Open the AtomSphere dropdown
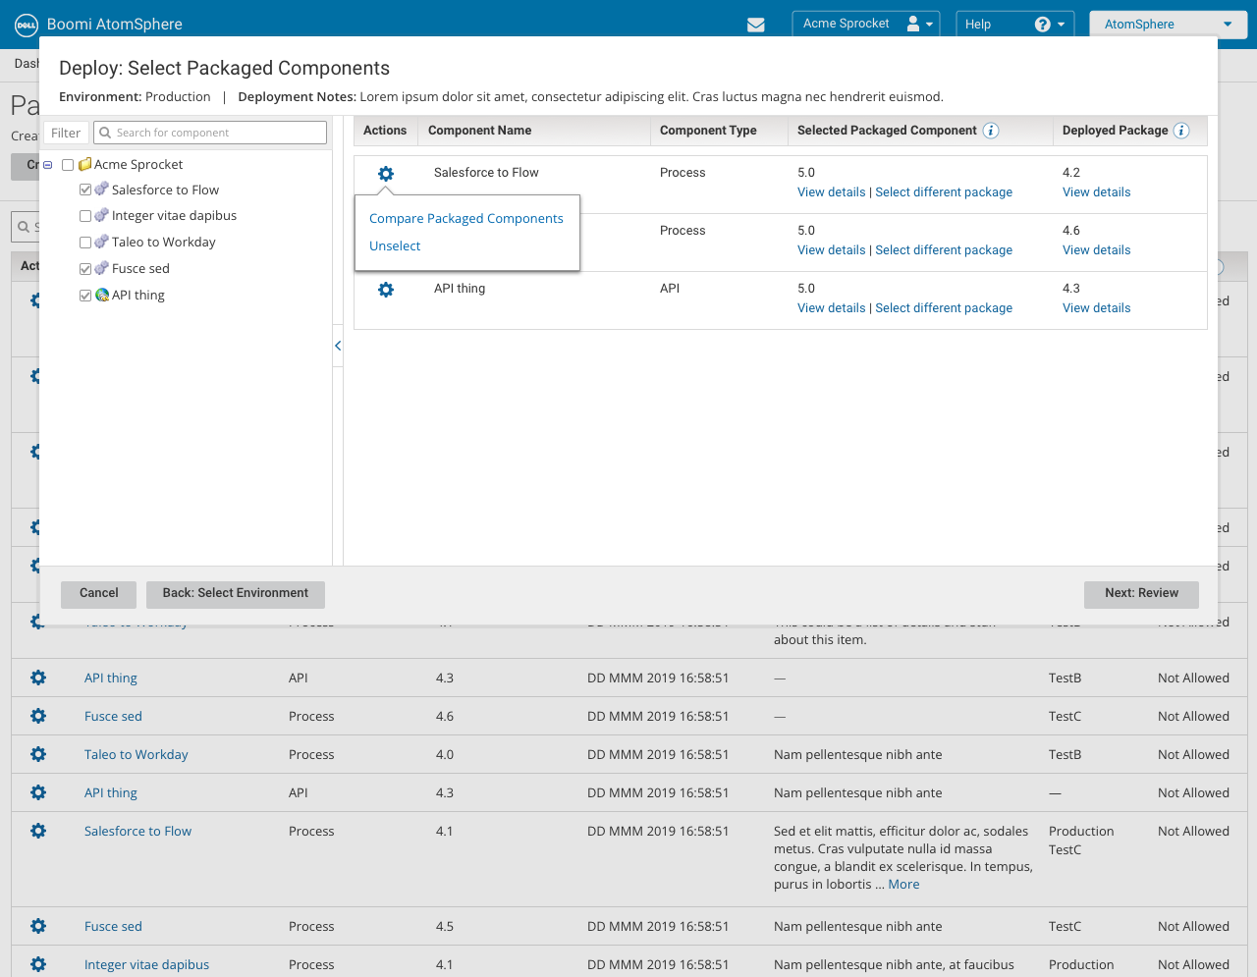The image size is (1257, 977). coord(1168,24)
